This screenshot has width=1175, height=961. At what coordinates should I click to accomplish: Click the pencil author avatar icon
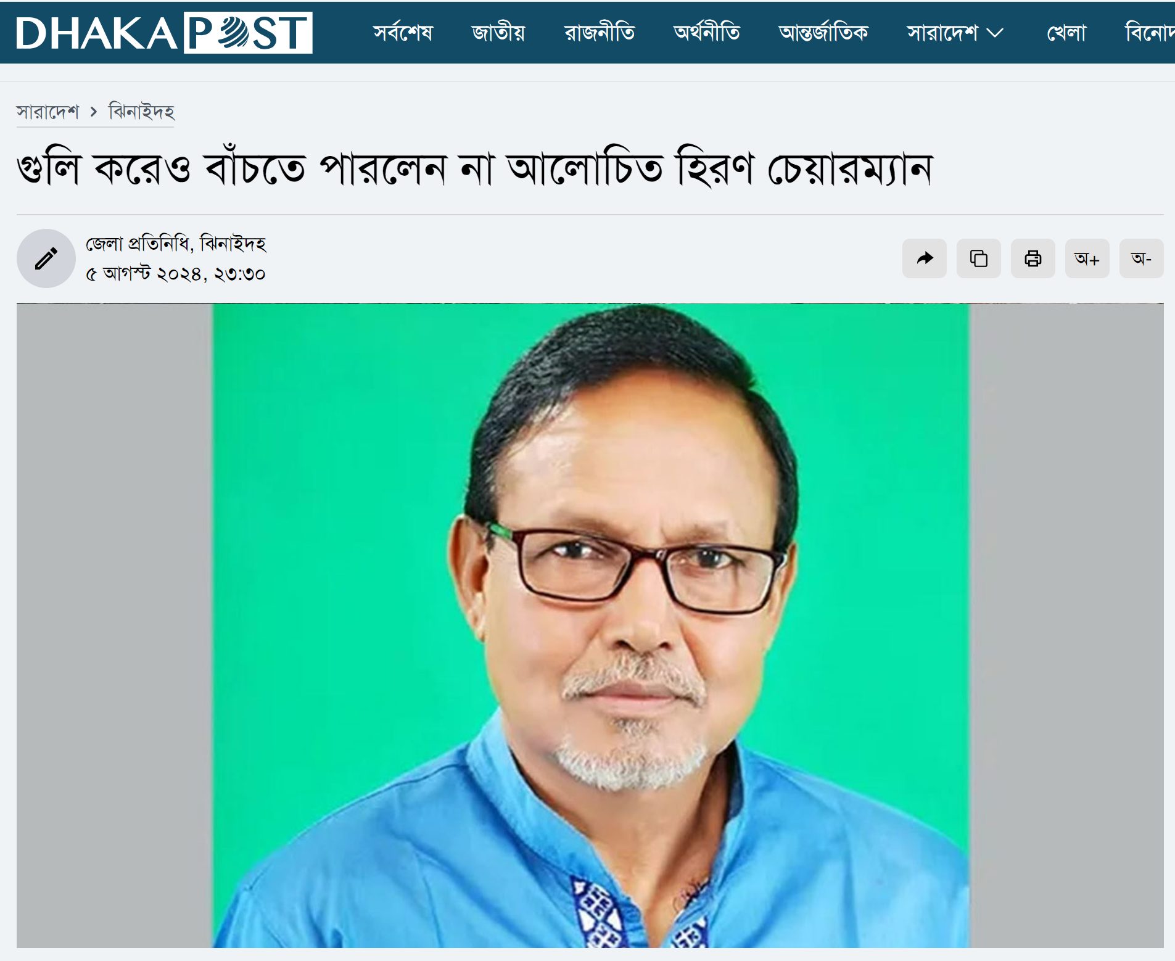tap(46, 258)
